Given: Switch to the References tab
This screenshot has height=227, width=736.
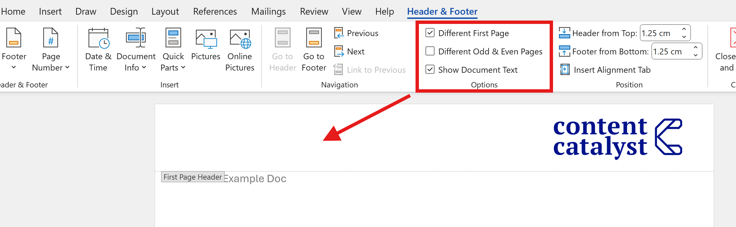Looking at the screenshot, I should point(215,12).
